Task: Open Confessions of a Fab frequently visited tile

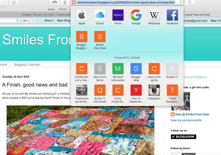Action: point(82,69)
